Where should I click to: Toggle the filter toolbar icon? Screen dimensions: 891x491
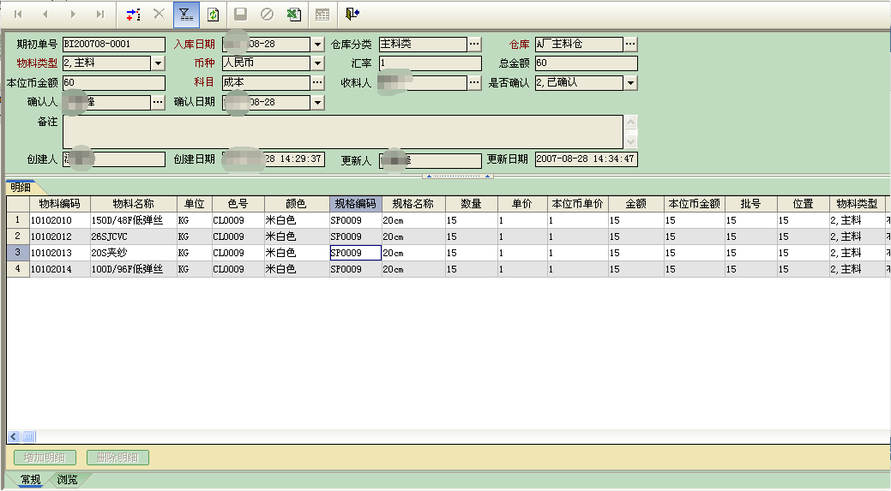tap(185, 14)
